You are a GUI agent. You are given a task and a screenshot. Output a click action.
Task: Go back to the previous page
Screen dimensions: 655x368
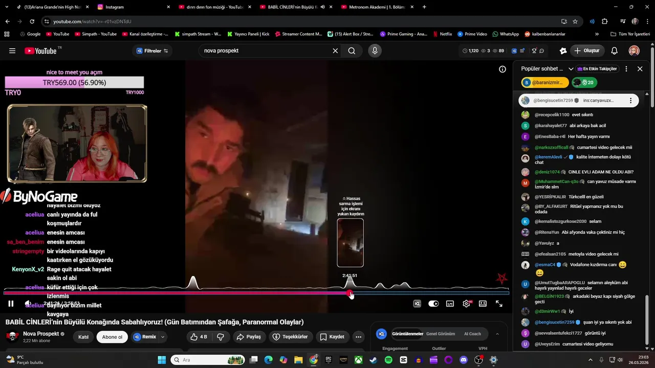point(7,21)
